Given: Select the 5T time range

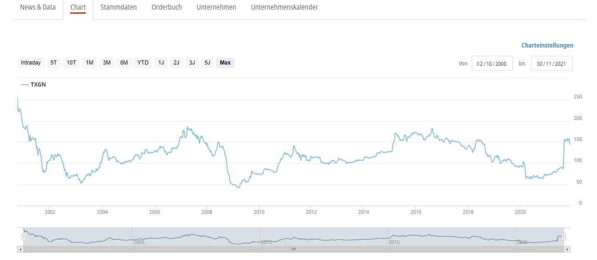Looking at the screenshot, I should (54, 63).
